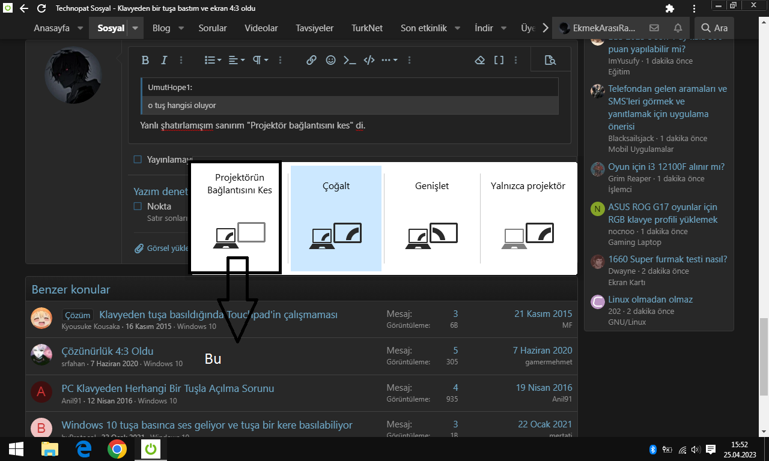The image size is (769, 461).
Task: Toggle BB code mode with the brackets icon
Action: 499,60
